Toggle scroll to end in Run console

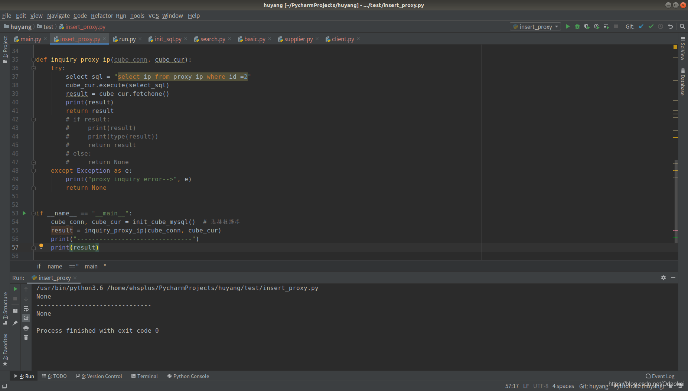pyautogui.click(x=26, y=318)
